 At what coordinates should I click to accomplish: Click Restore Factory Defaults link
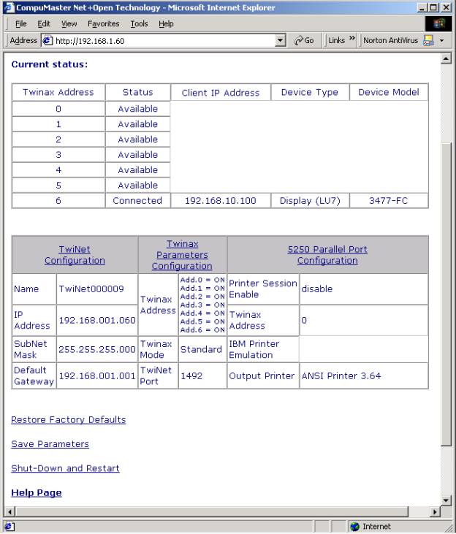(68, 420)
